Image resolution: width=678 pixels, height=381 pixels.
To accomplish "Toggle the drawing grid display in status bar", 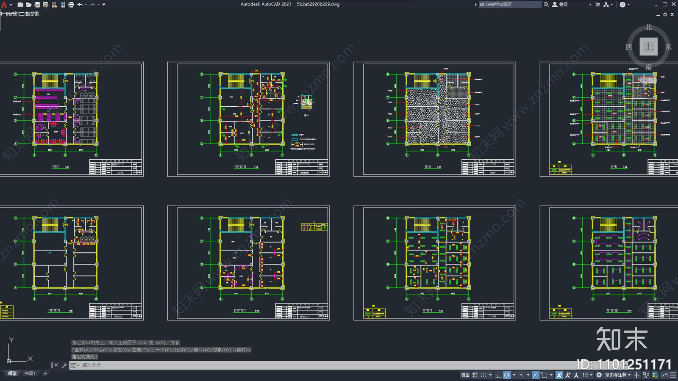I will coord(475,375).
